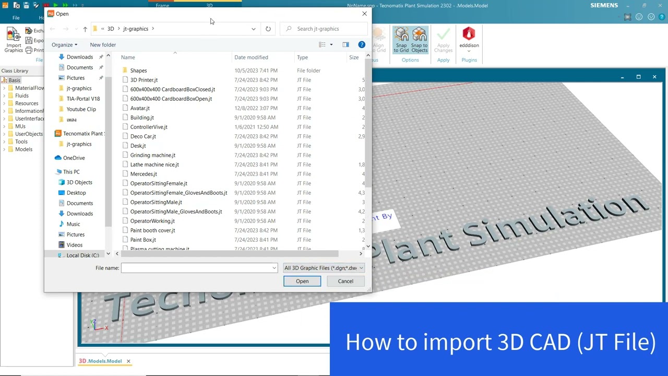Expand the Fluids folder in Class Library
Image resolution: width=668 pixels, height=376 pixels.
point(4,96)
